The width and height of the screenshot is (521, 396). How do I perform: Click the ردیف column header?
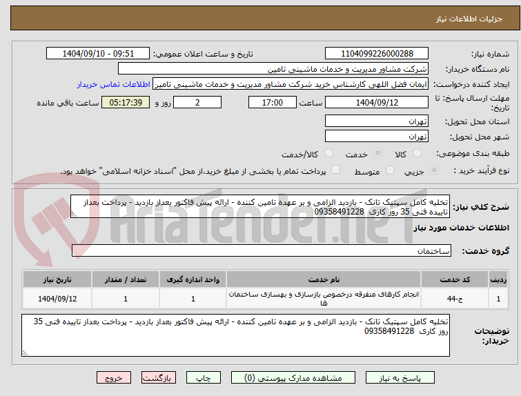498,279
